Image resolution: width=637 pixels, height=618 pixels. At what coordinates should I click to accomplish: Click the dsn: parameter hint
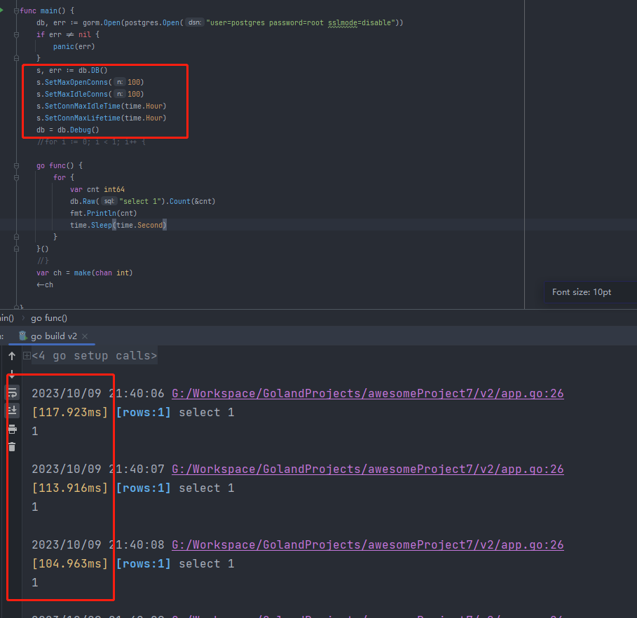[194, 23]
